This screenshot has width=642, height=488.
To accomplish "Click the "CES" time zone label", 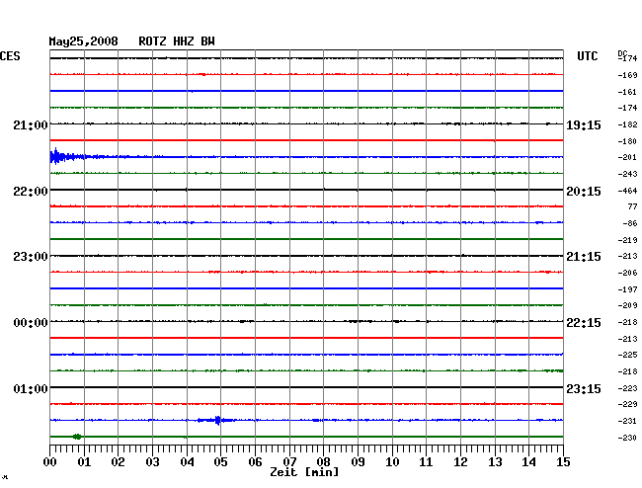I will (10, 56).
